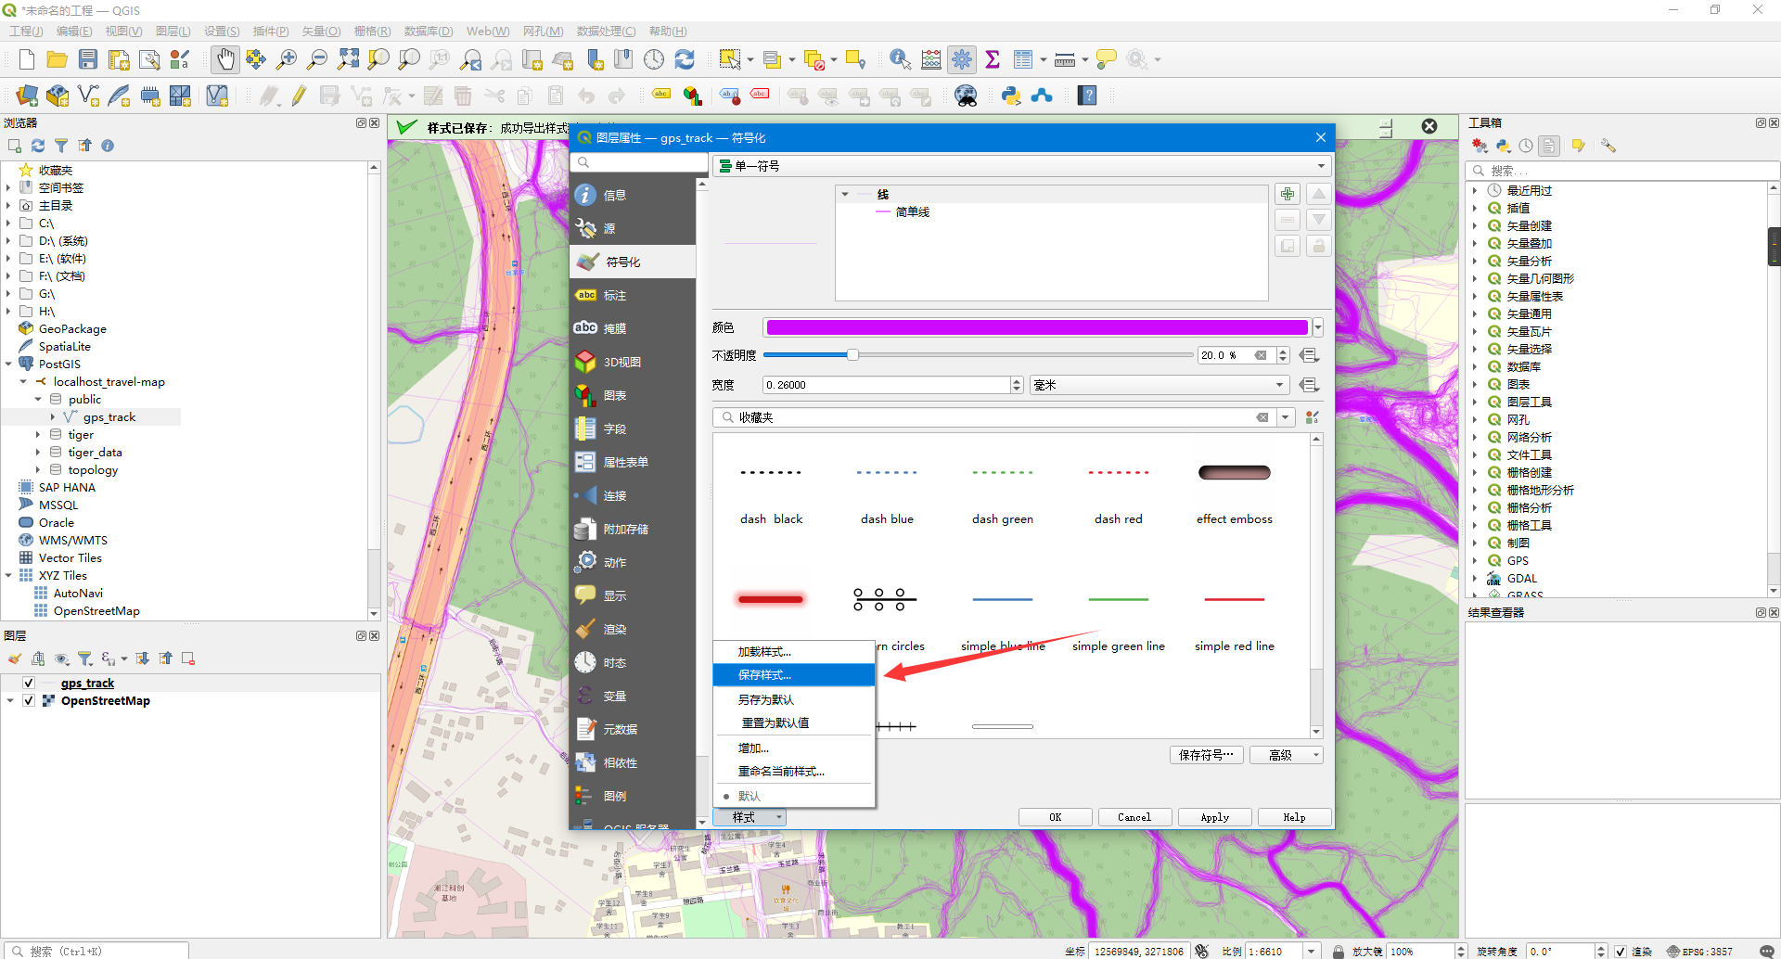This screenshot has height=959, width=1781.
Task: Click the Help question mark toolbar icon
Action: point(1087,96)
